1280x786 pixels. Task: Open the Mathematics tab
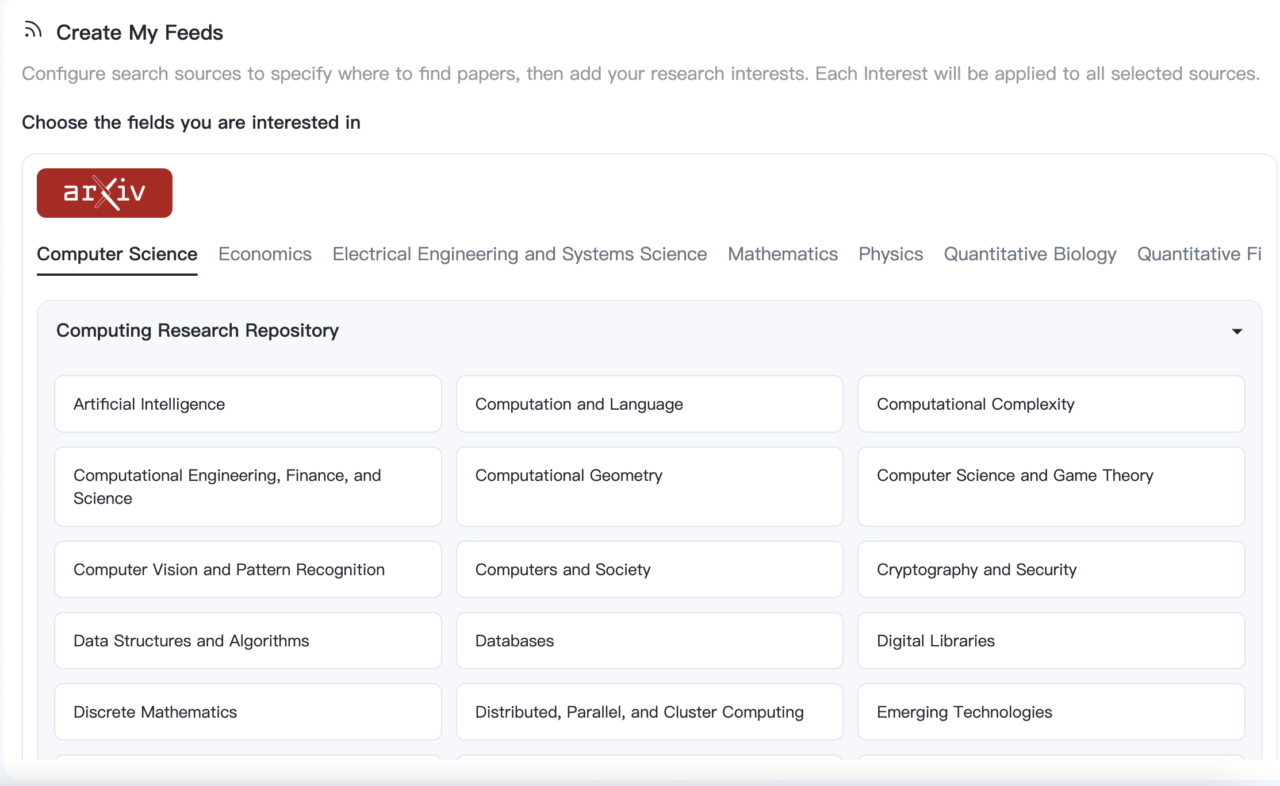782,254
